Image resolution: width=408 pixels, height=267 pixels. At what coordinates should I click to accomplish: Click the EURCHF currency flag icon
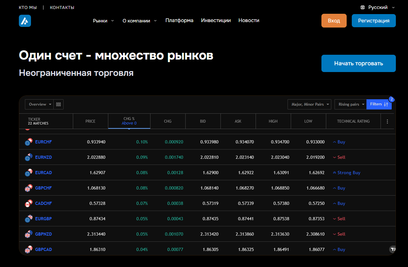pyautogui.click(x=29, y=142)
